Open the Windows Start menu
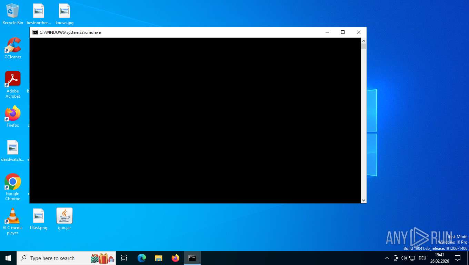The width and height of the screenshot is (469, 265). (x=8, y=258)
